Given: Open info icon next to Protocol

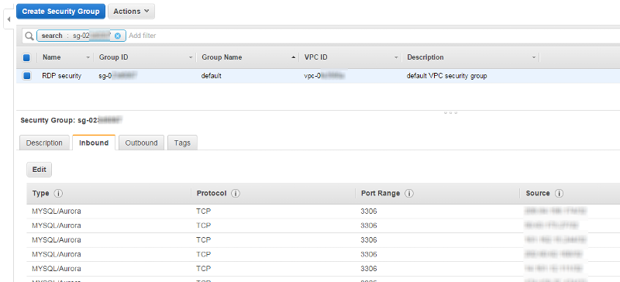Looking at the screenshot, I should (x=236, y=194).
